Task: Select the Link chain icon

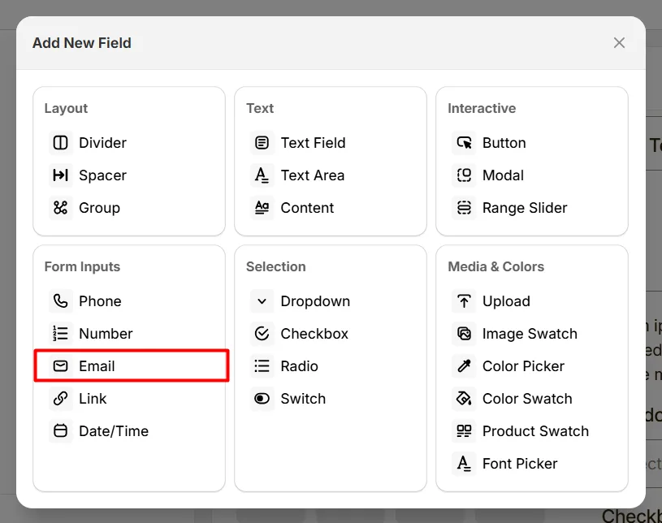Action: (60, 399)
